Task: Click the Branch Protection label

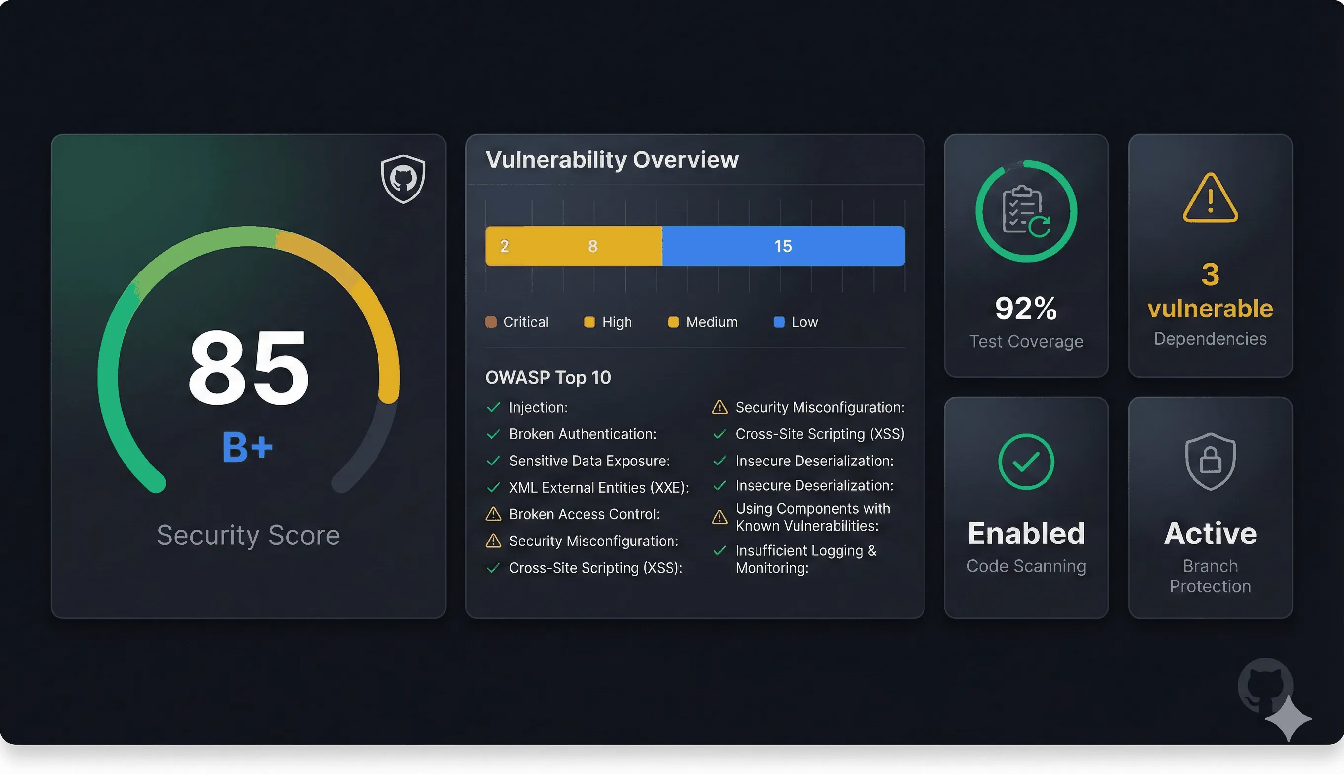Action: (1211, 576)
